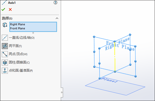Pick the Cylindrical/Conical Face icon

click(5, 63)
